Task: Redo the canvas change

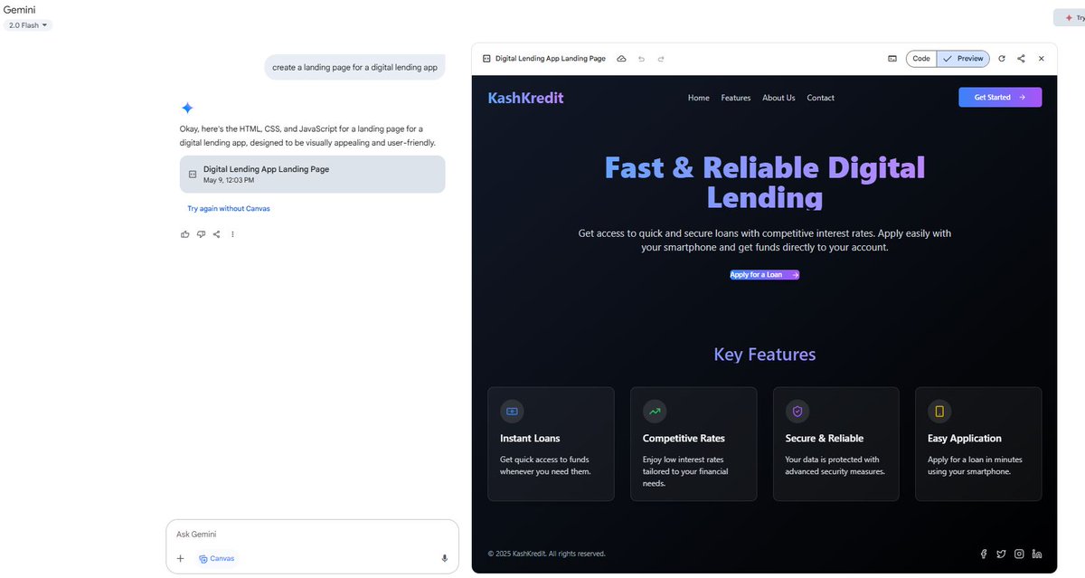Action: click(661, 59)
